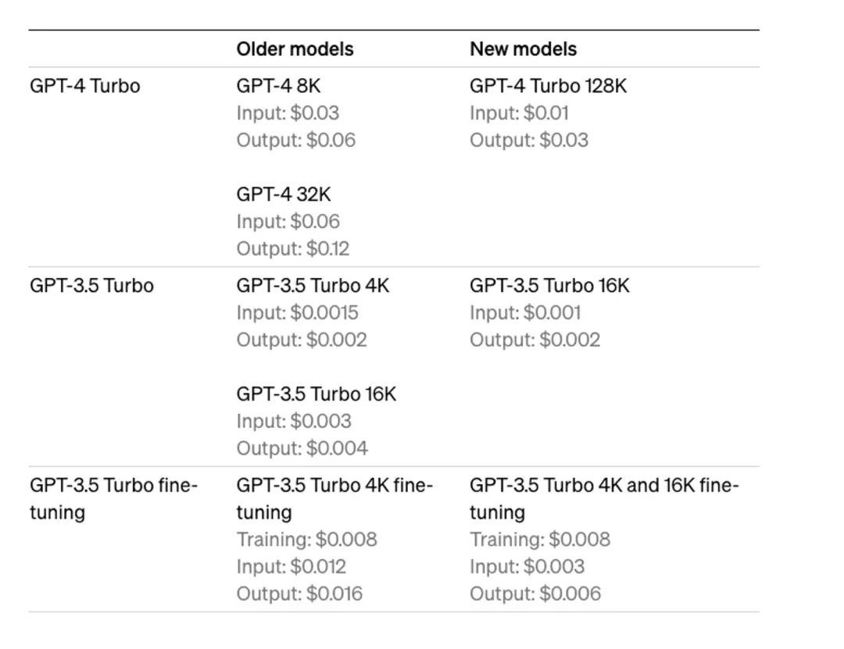Select the GPT-3.5 Turbo row label

pyautogui.click(x=91, y=285)
